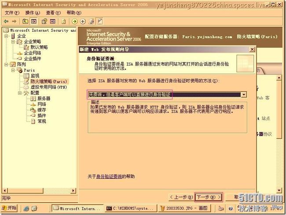Click the 开始 Start button
This screenshot has width=286, height=215.
tap(9, 208)
